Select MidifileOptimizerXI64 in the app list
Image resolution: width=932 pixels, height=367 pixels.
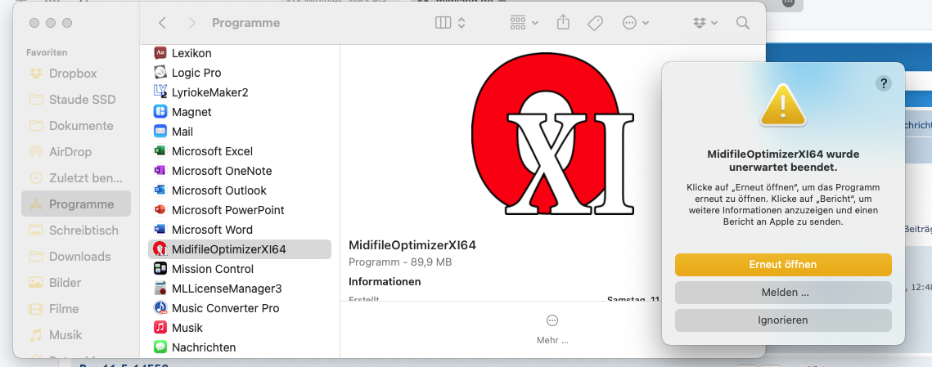228,249
